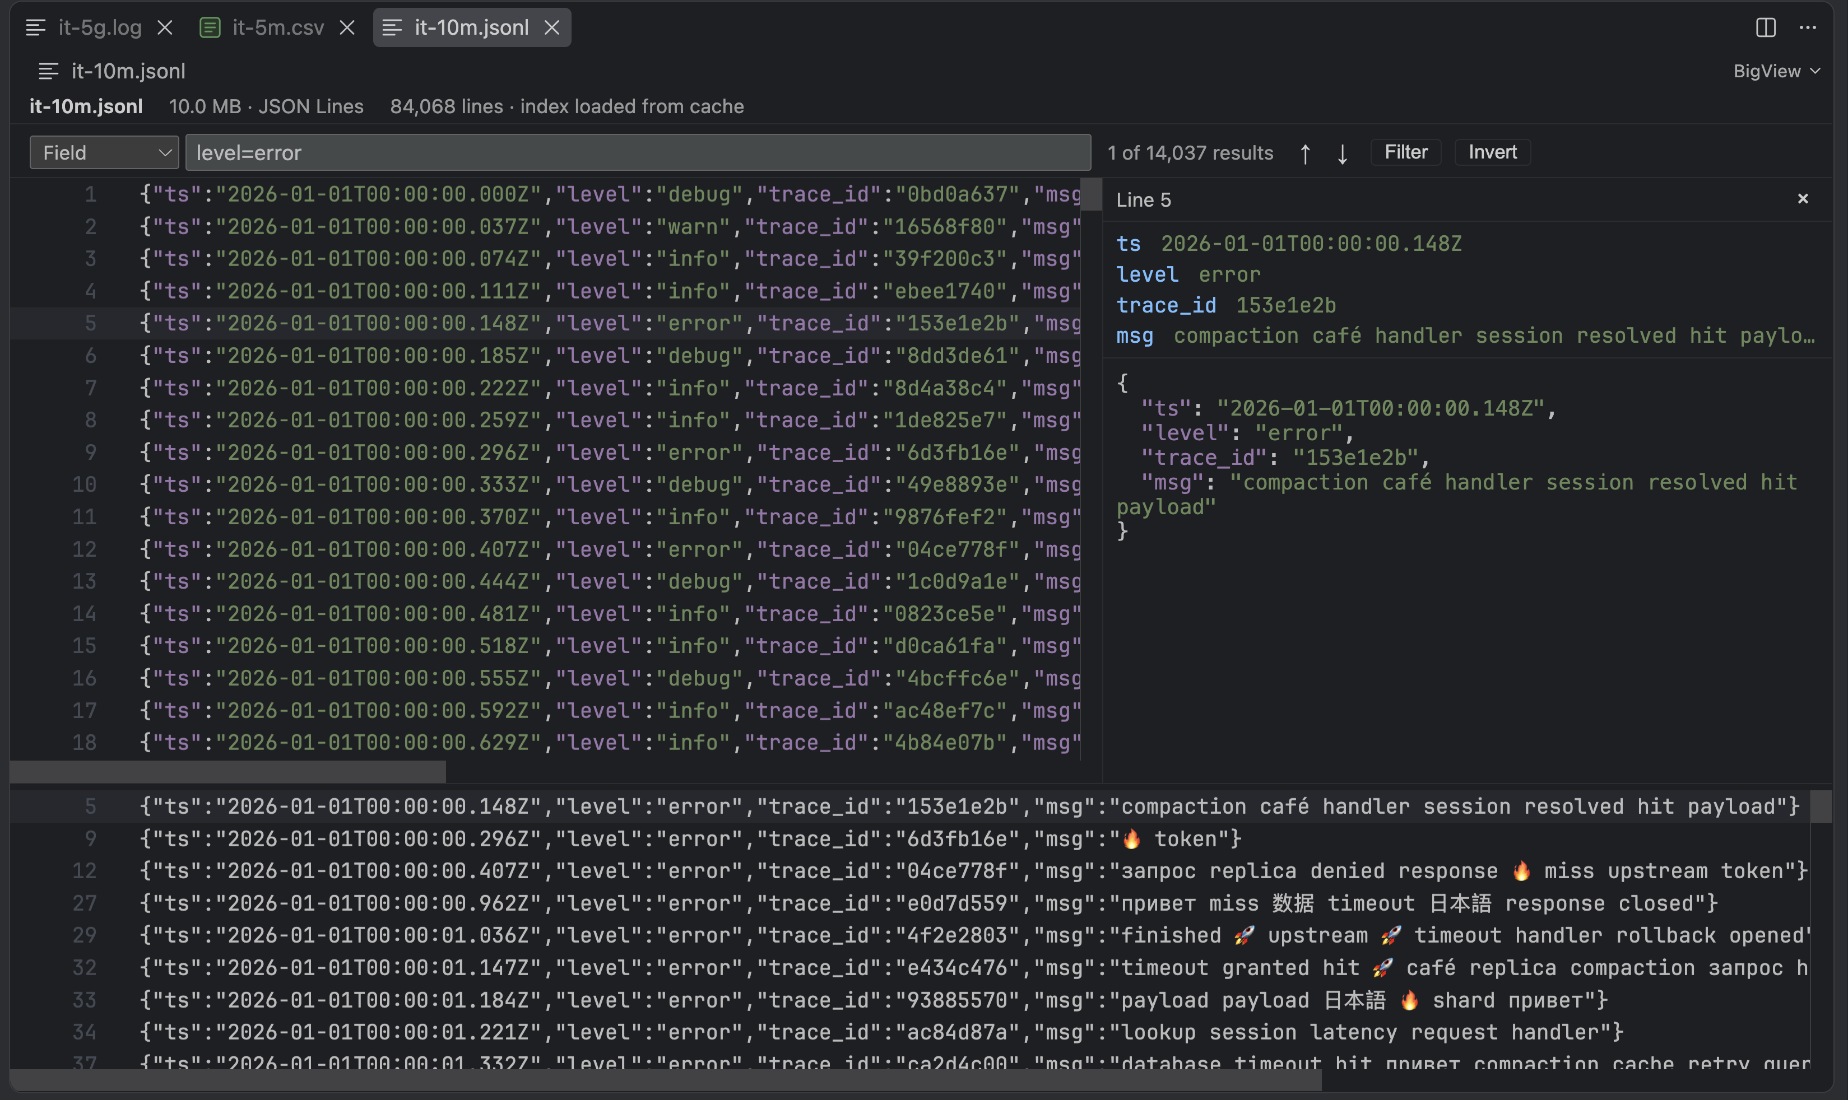Go to next search result arrow

pos(1342,153)
